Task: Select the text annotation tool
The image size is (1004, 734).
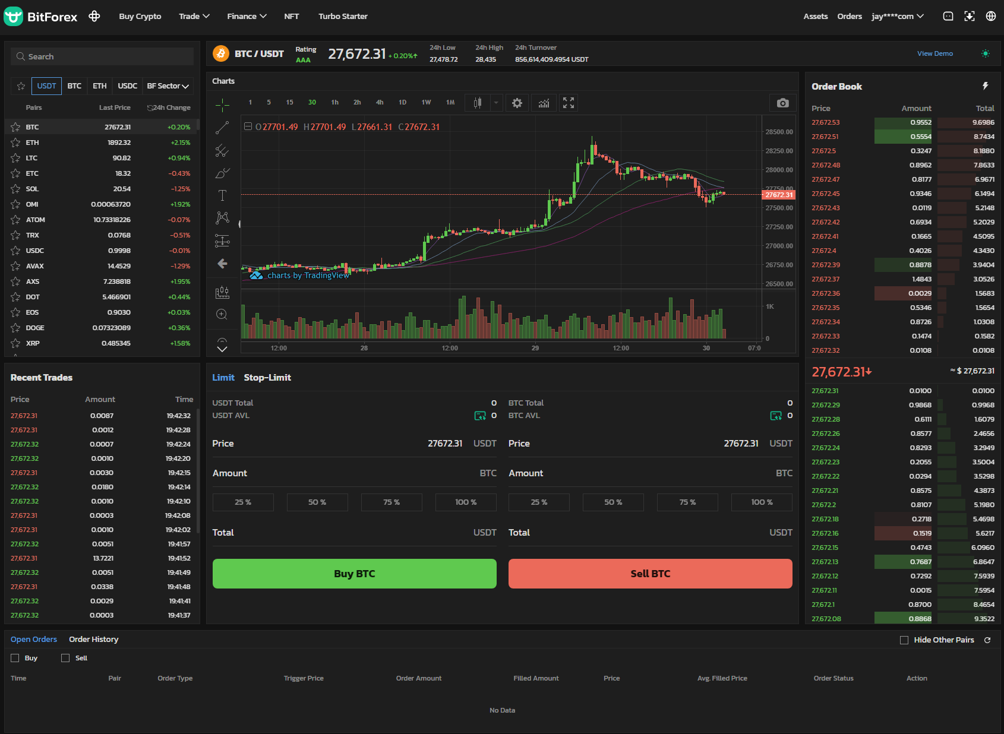Action: tap(222, 195)
